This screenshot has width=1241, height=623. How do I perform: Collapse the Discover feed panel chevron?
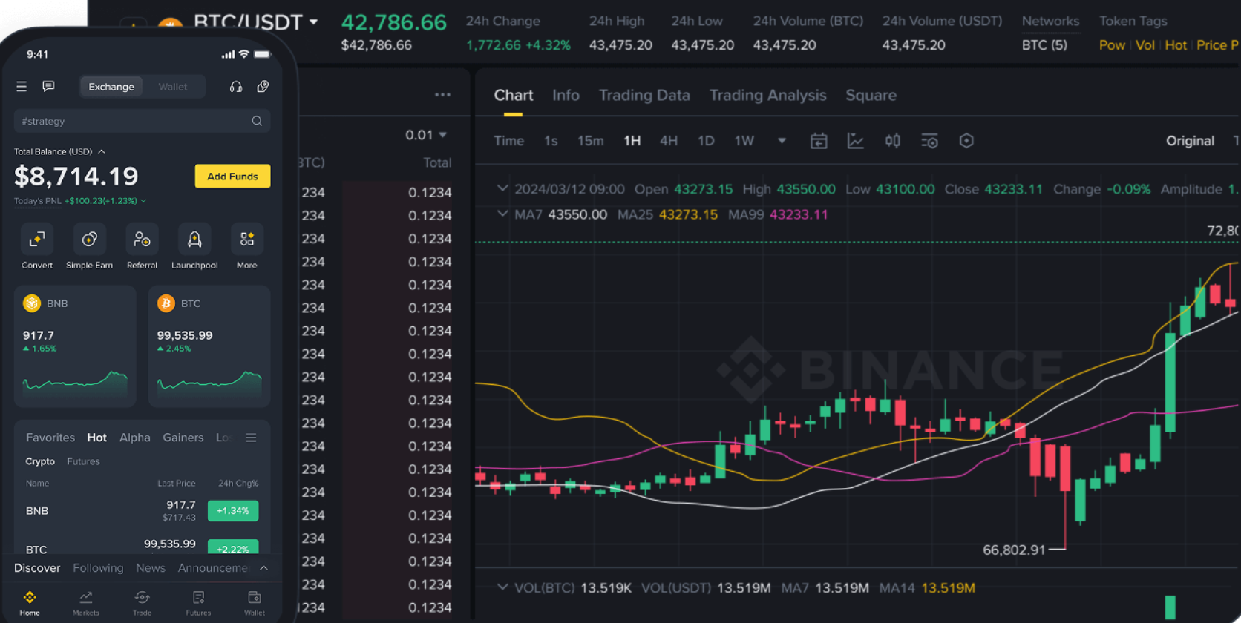click(x=263, y=568)
